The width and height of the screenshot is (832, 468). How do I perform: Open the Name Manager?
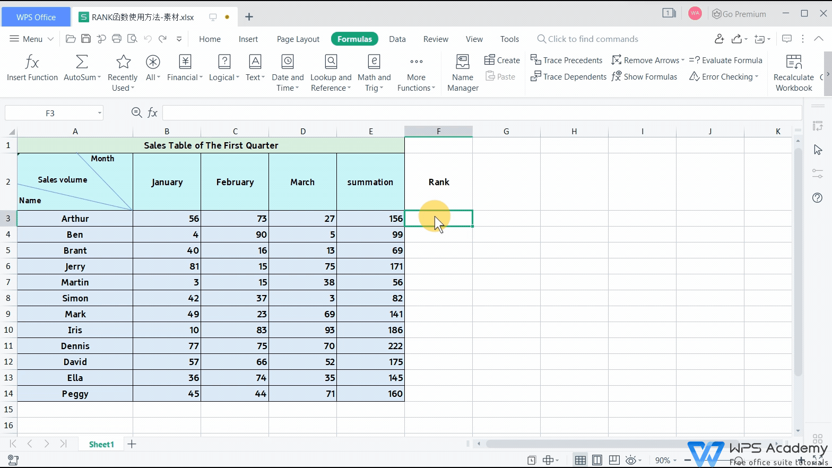click(463, 72)
